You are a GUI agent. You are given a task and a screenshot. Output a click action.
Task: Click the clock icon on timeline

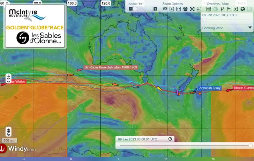[170, 139]
